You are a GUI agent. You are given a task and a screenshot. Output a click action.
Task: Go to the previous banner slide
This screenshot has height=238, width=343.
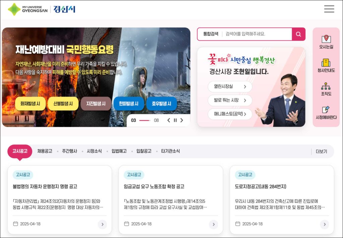[169, 120]
